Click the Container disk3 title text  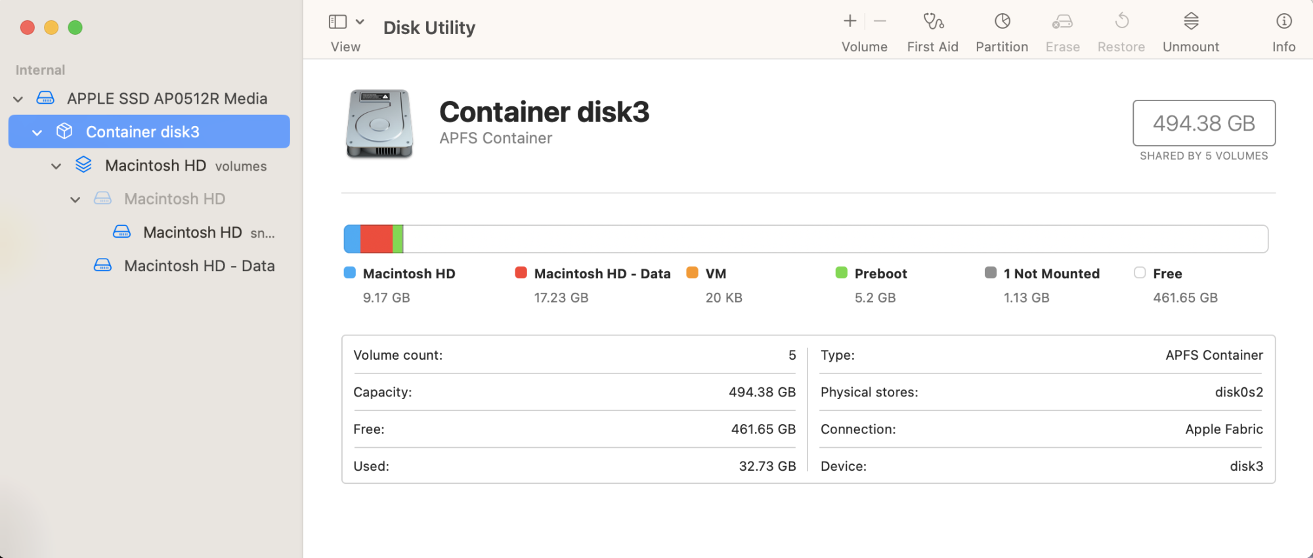(x=544, y=112)
